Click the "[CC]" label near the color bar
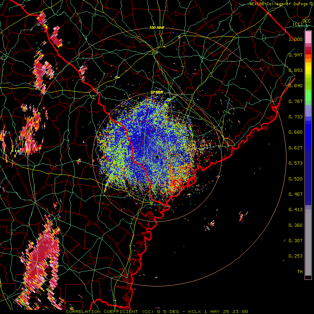This screenshot has height=314, width=314. tap(298, 24)
